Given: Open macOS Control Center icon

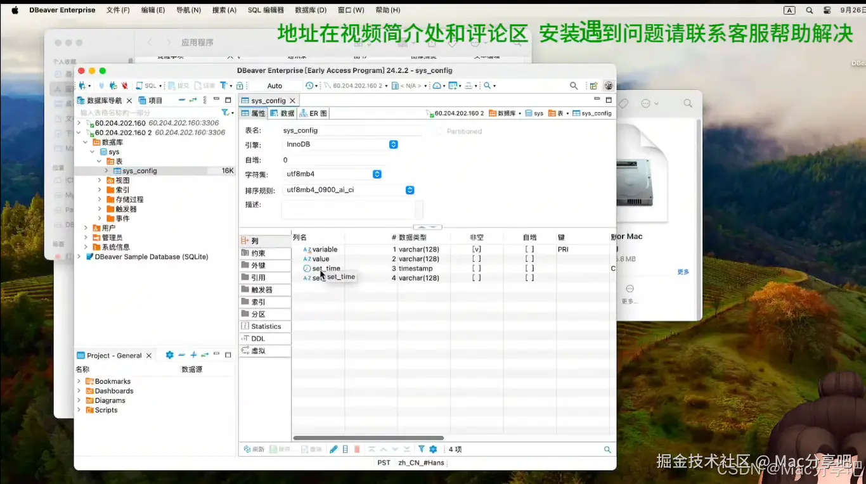Looking at the screenshot, I should (827, 10).
